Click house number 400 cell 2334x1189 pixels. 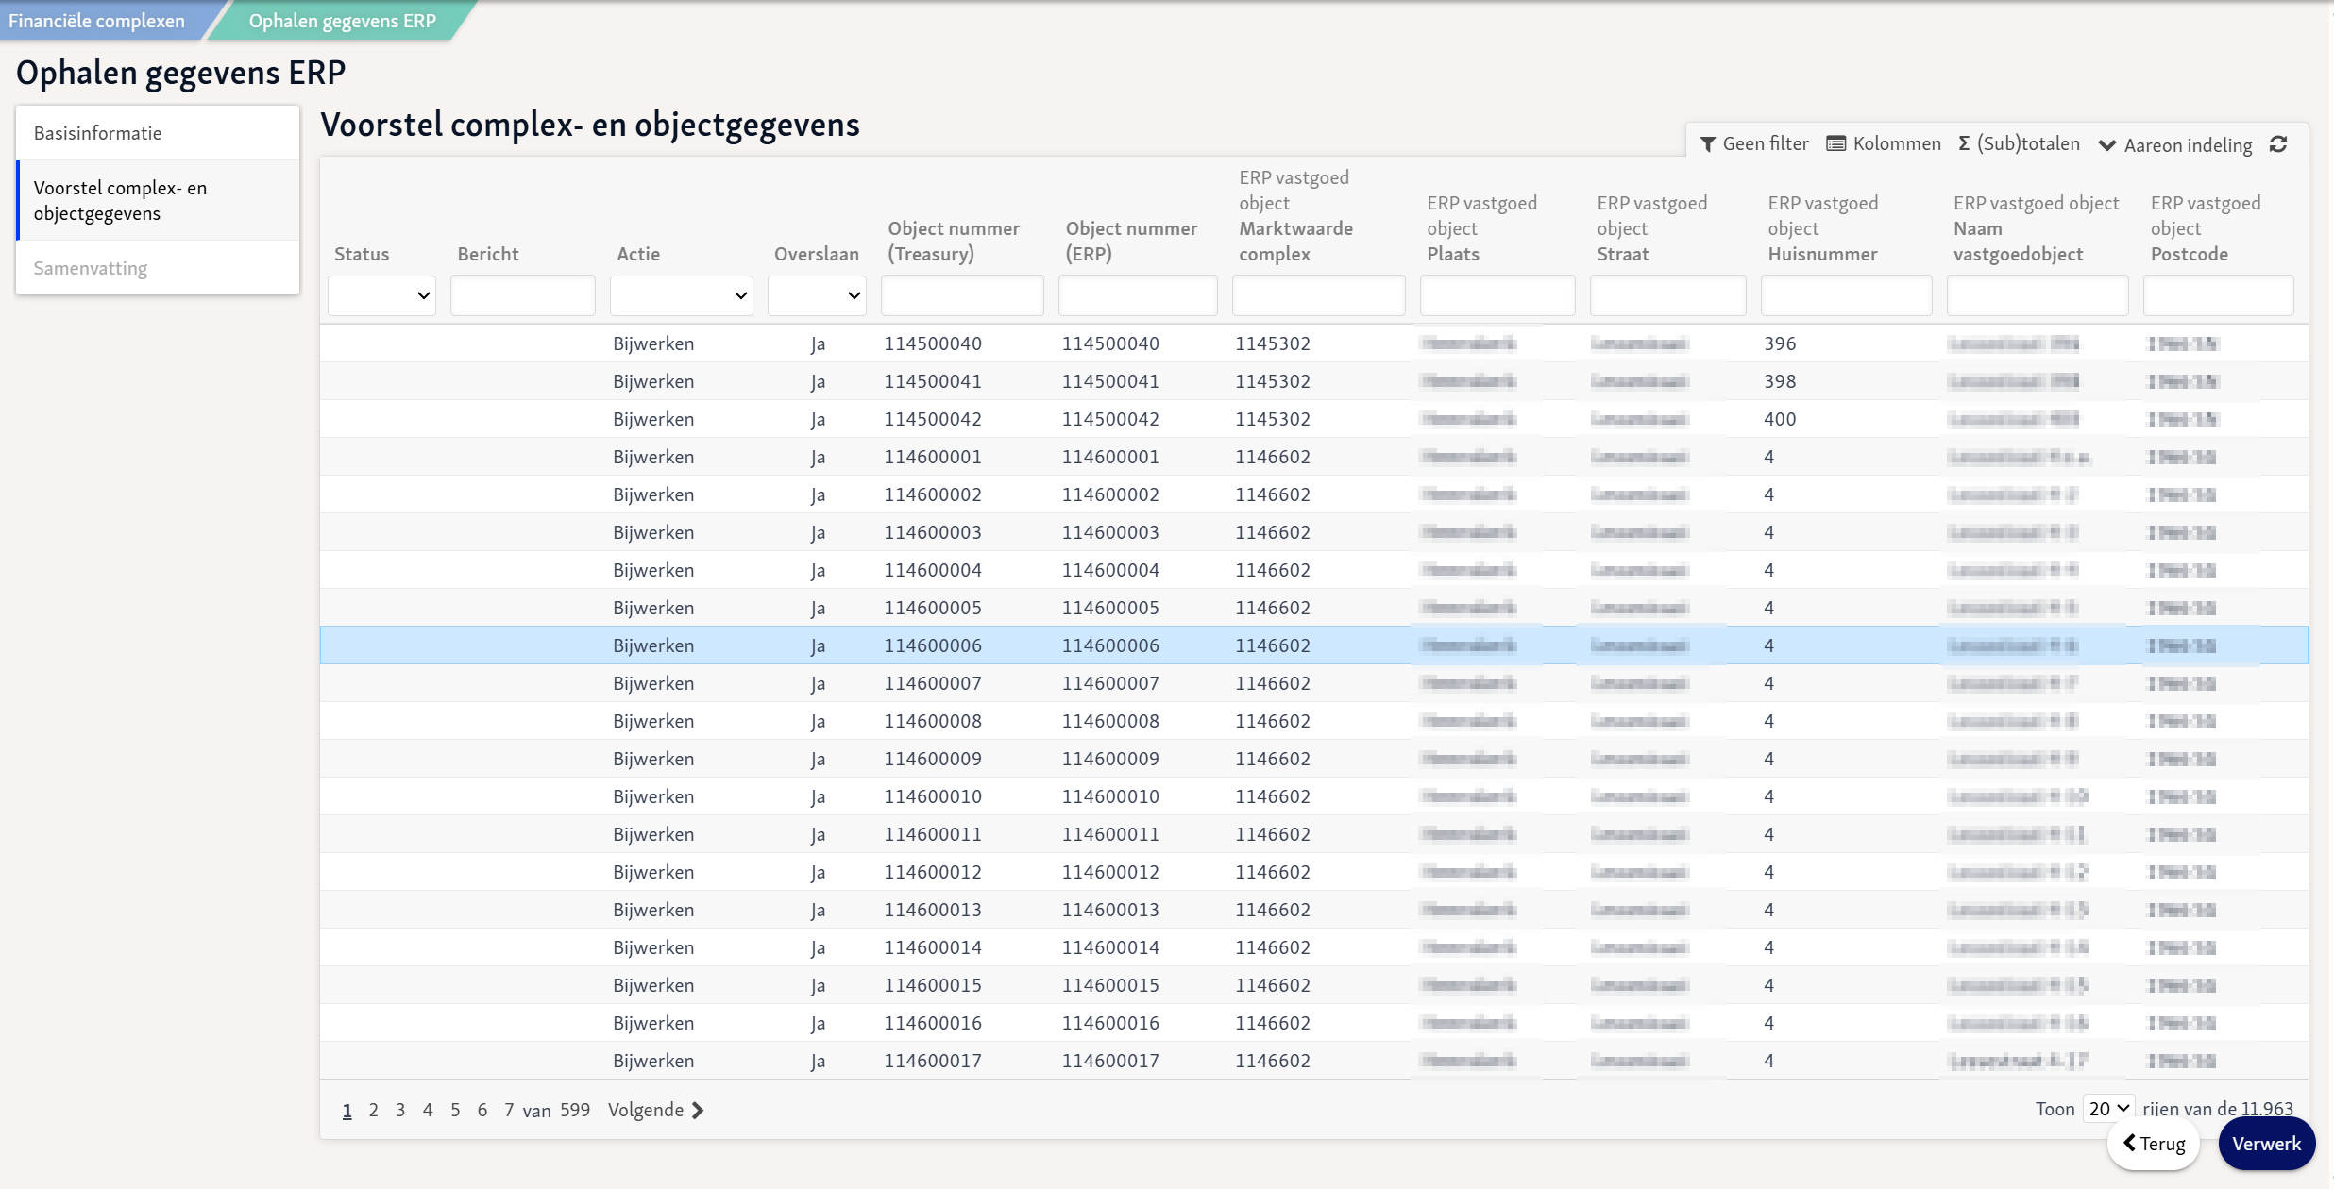(x=1780, y=419)
